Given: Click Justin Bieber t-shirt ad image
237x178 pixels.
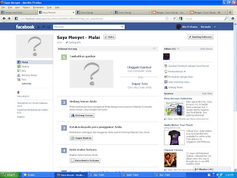Looking at the screenshot, I should pyautogui.click(x=174, y=138).
